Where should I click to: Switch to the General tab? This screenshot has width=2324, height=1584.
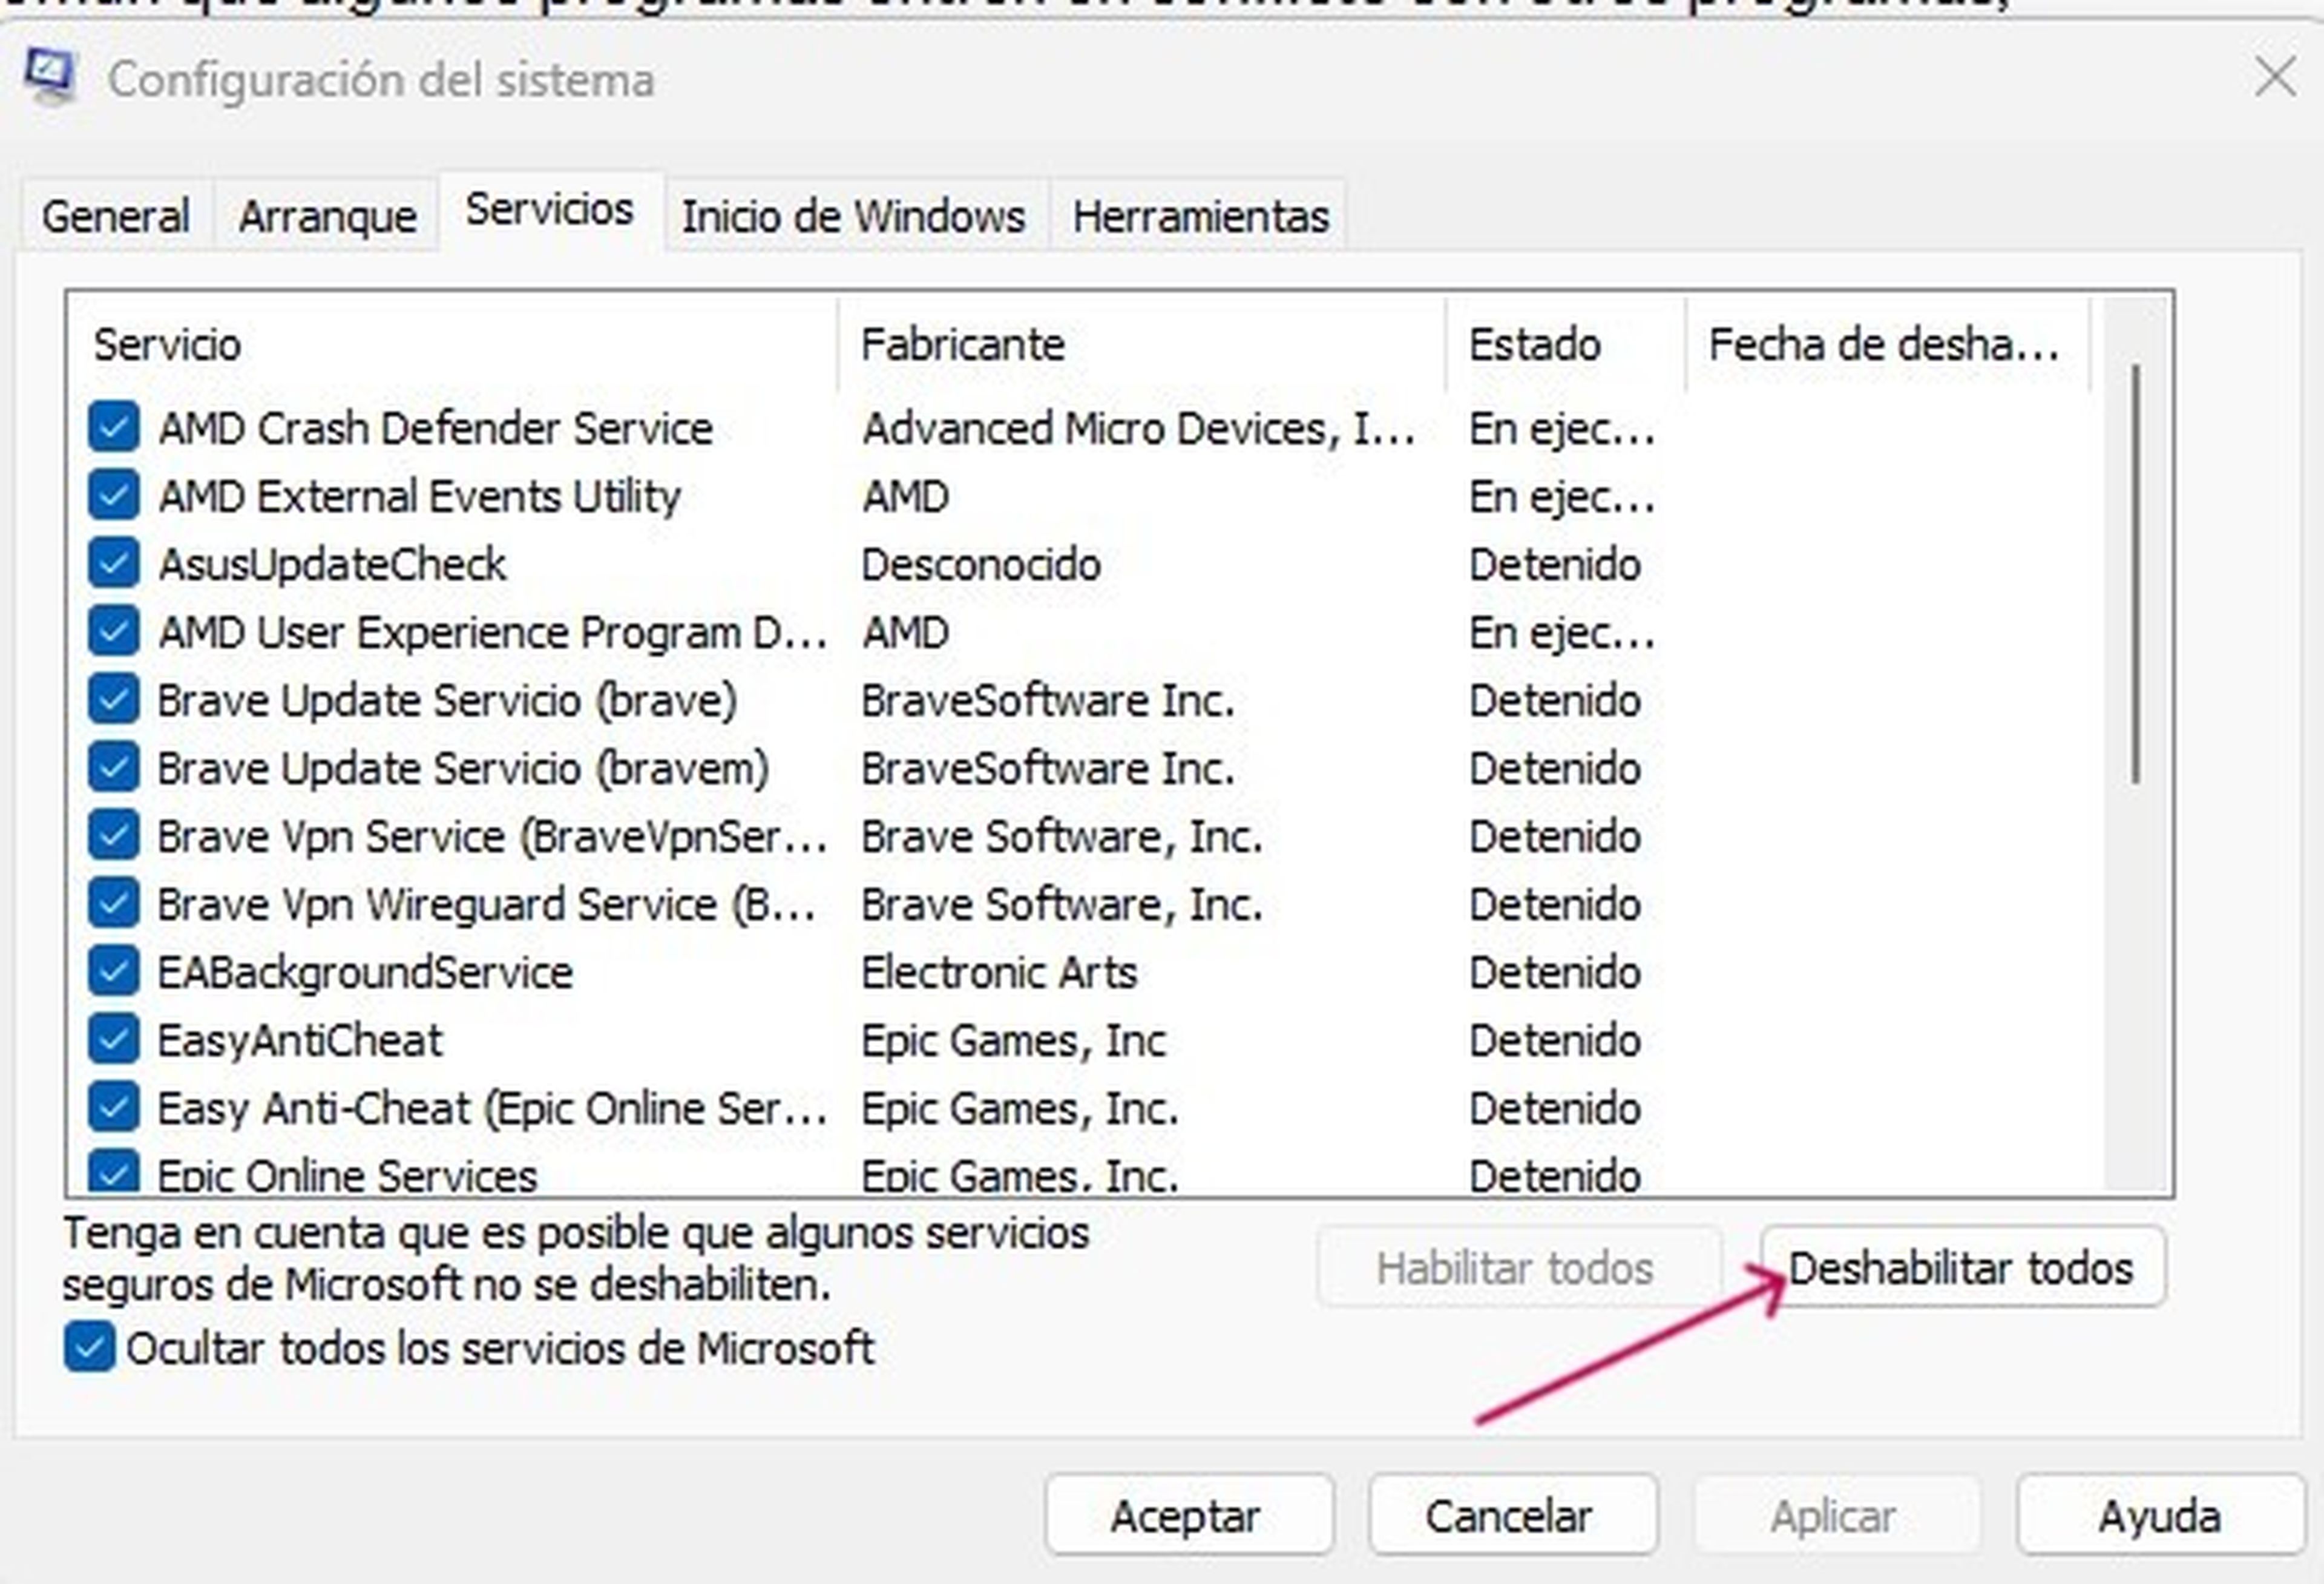(116, 216)
